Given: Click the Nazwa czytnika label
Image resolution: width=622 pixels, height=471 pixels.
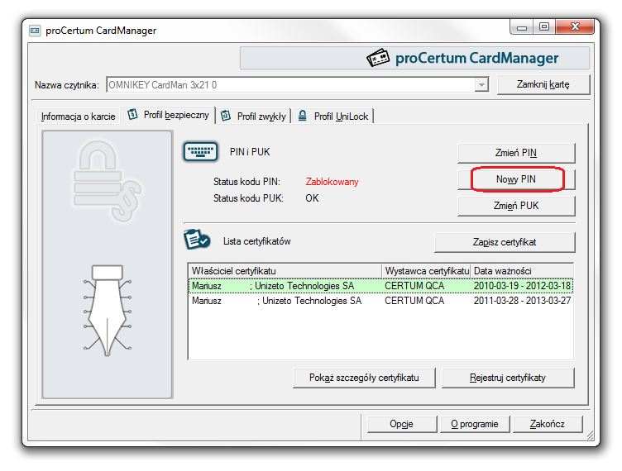Looking at the screenshot, I should coord(67,85).
